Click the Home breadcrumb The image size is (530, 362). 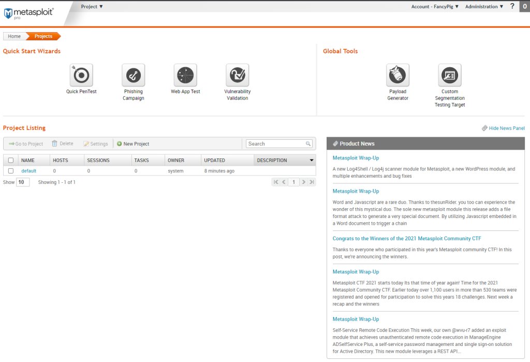pyautogui.click(x=14, y=36)
